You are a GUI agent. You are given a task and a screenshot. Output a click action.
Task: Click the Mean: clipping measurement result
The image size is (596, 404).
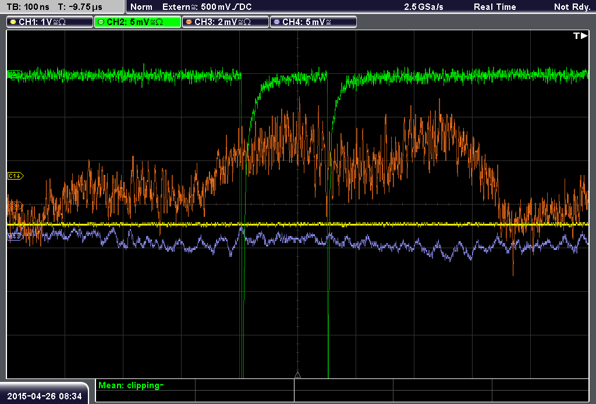131,385
